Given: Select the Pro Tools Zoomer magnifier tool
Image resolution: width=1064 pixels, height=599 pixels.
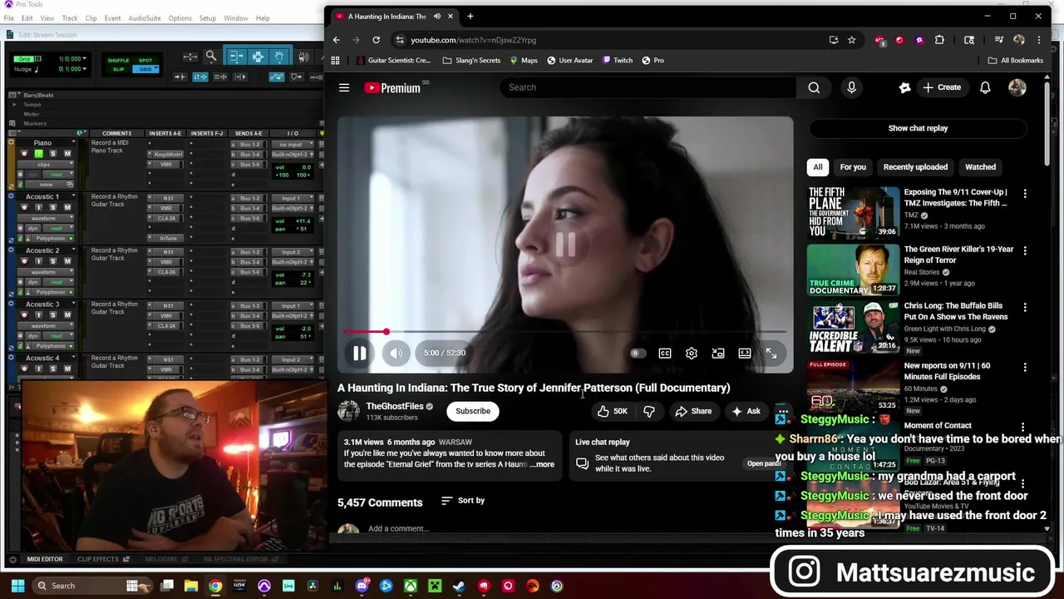Looking at the screenshot, I should tap(211, 57).
